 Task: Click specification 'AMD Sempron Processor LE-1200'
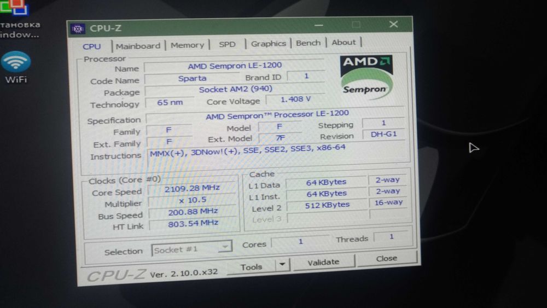(x=277, y=115)
